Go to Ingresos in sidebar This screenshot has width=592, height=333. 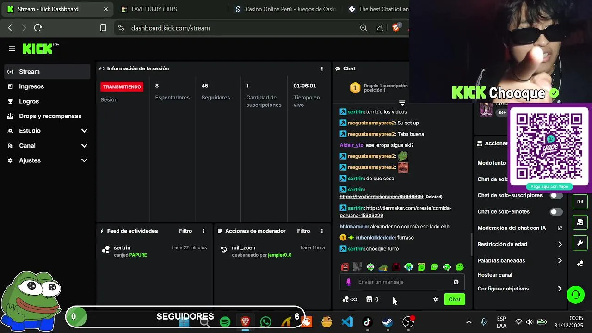pyautogui.click(x=47, y=86)
